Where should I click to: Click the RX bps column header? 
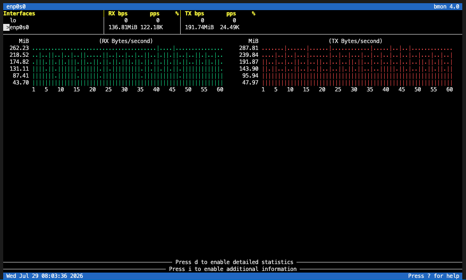tap(117, 13)
